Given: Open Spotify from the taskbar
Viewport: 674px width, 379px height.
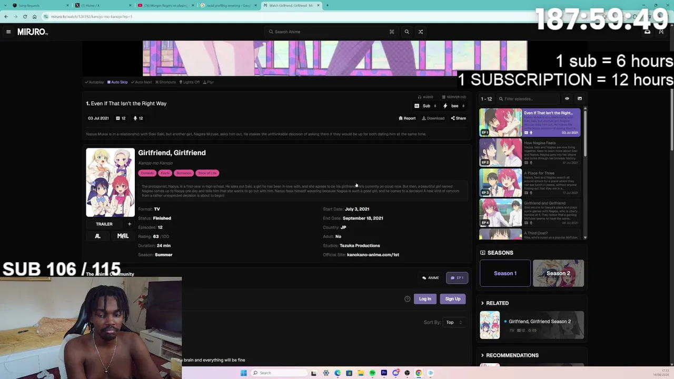Looking at the screenshot, I should [x=372, y=373].
